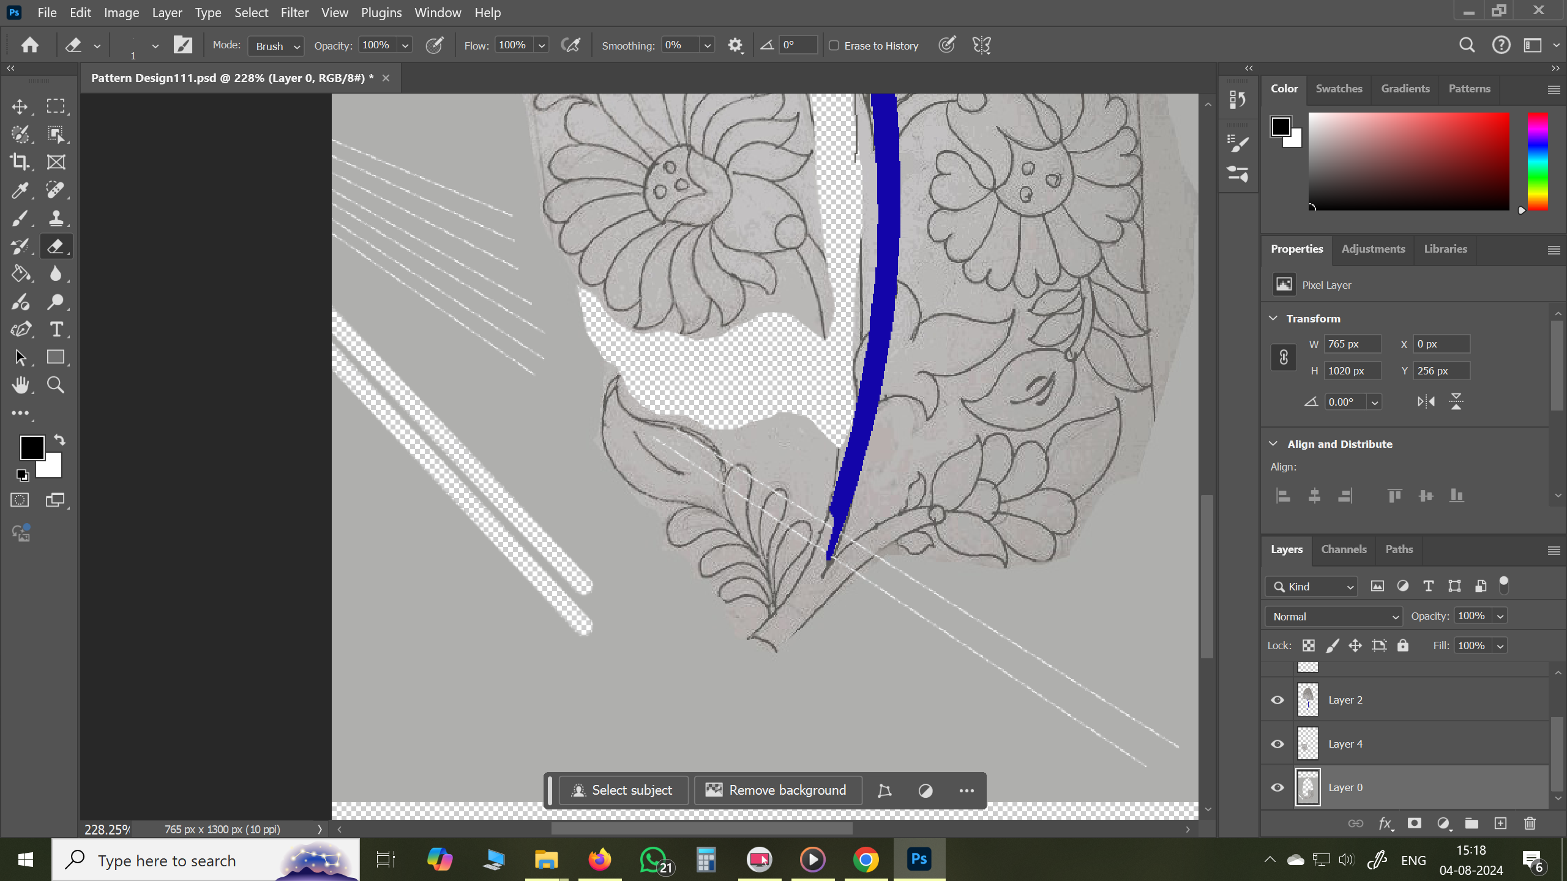The image size is (1567, 881).
Task: Select the Eyedropper tool
Action: tap(20, 190)
